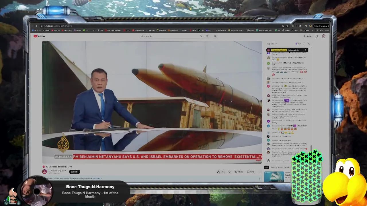Open the Discord bookmark
The height and width of the screenshot is (206, 367).
[x=77, y=30]
